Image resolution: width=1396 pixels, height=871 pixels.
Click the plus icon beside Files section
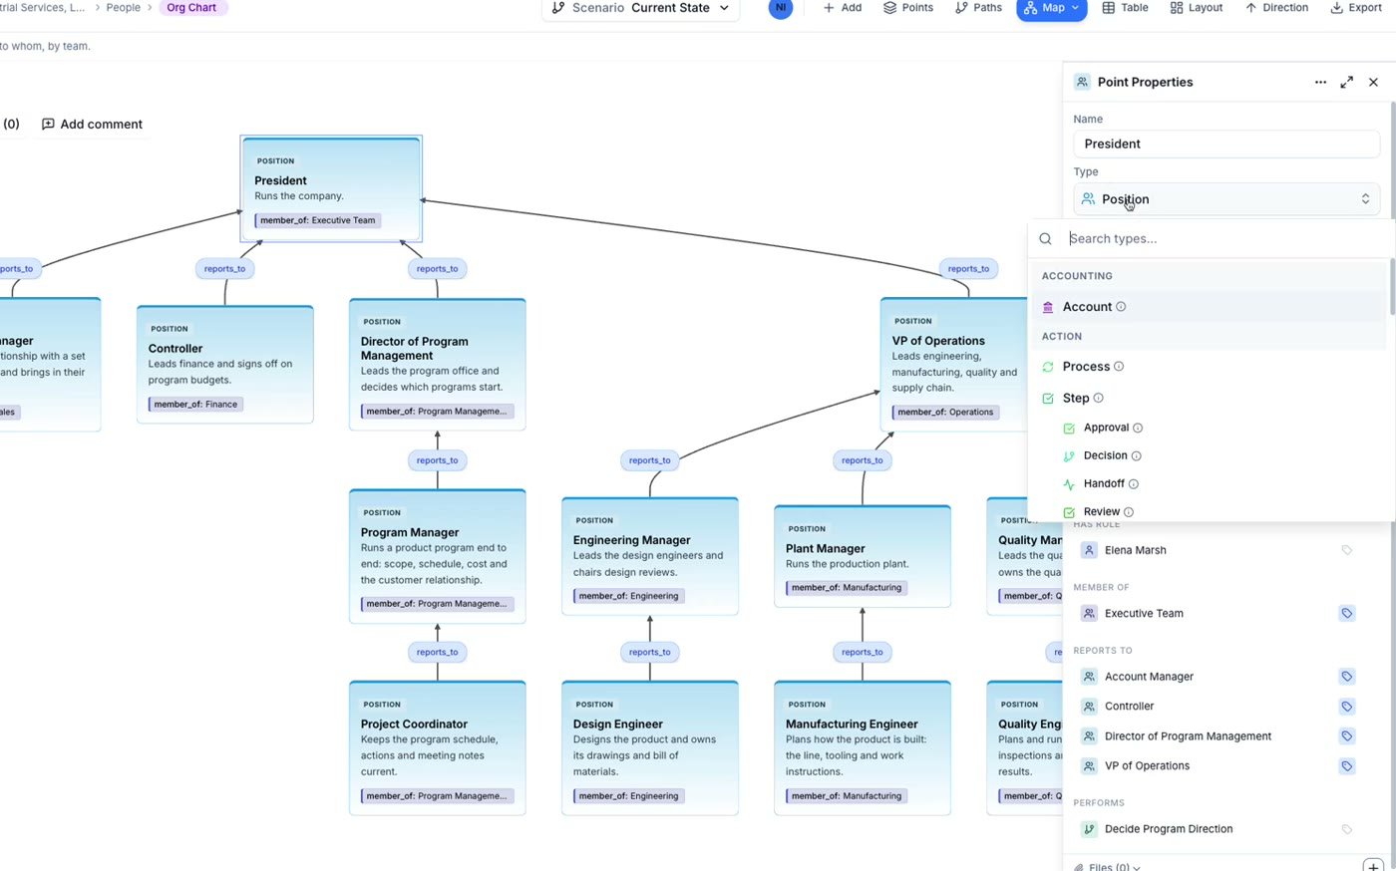(x=1373, y=866)
